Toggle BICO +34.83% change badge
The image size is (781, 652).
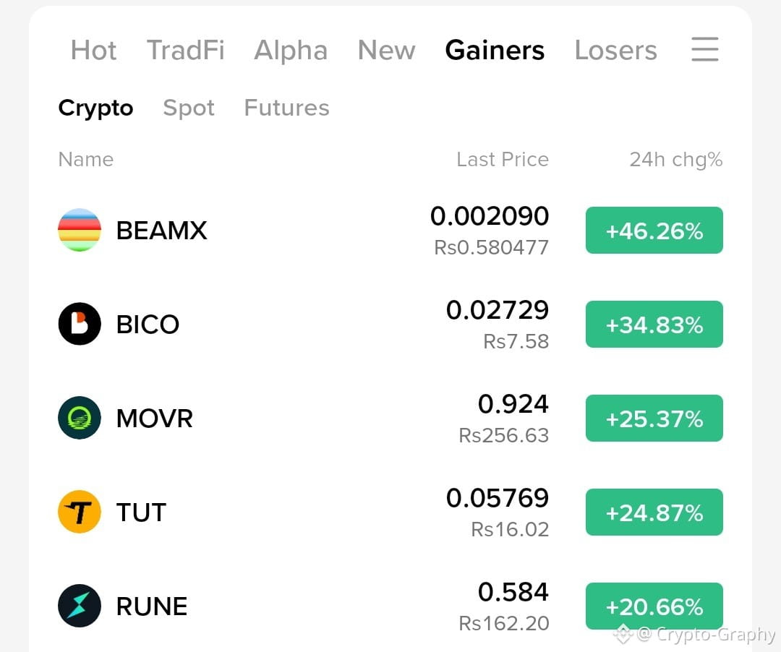coord(654,325)
